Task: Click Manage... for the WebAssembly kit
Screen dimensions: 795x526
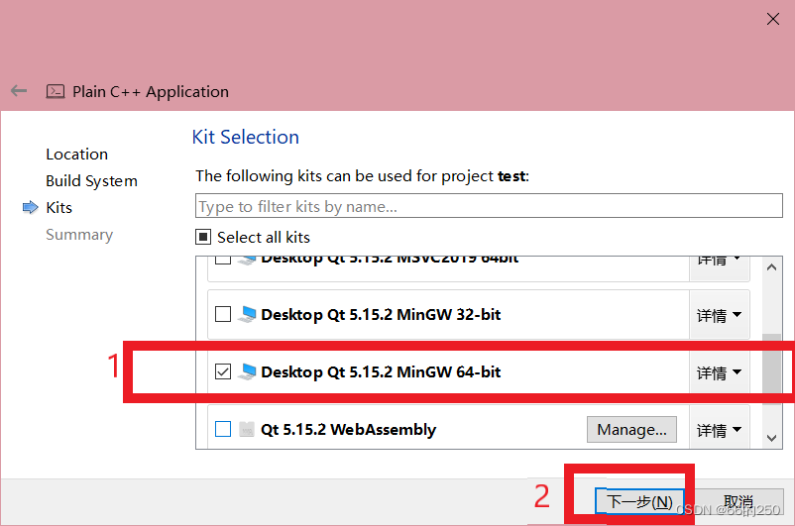Action: tap(631, 429)
